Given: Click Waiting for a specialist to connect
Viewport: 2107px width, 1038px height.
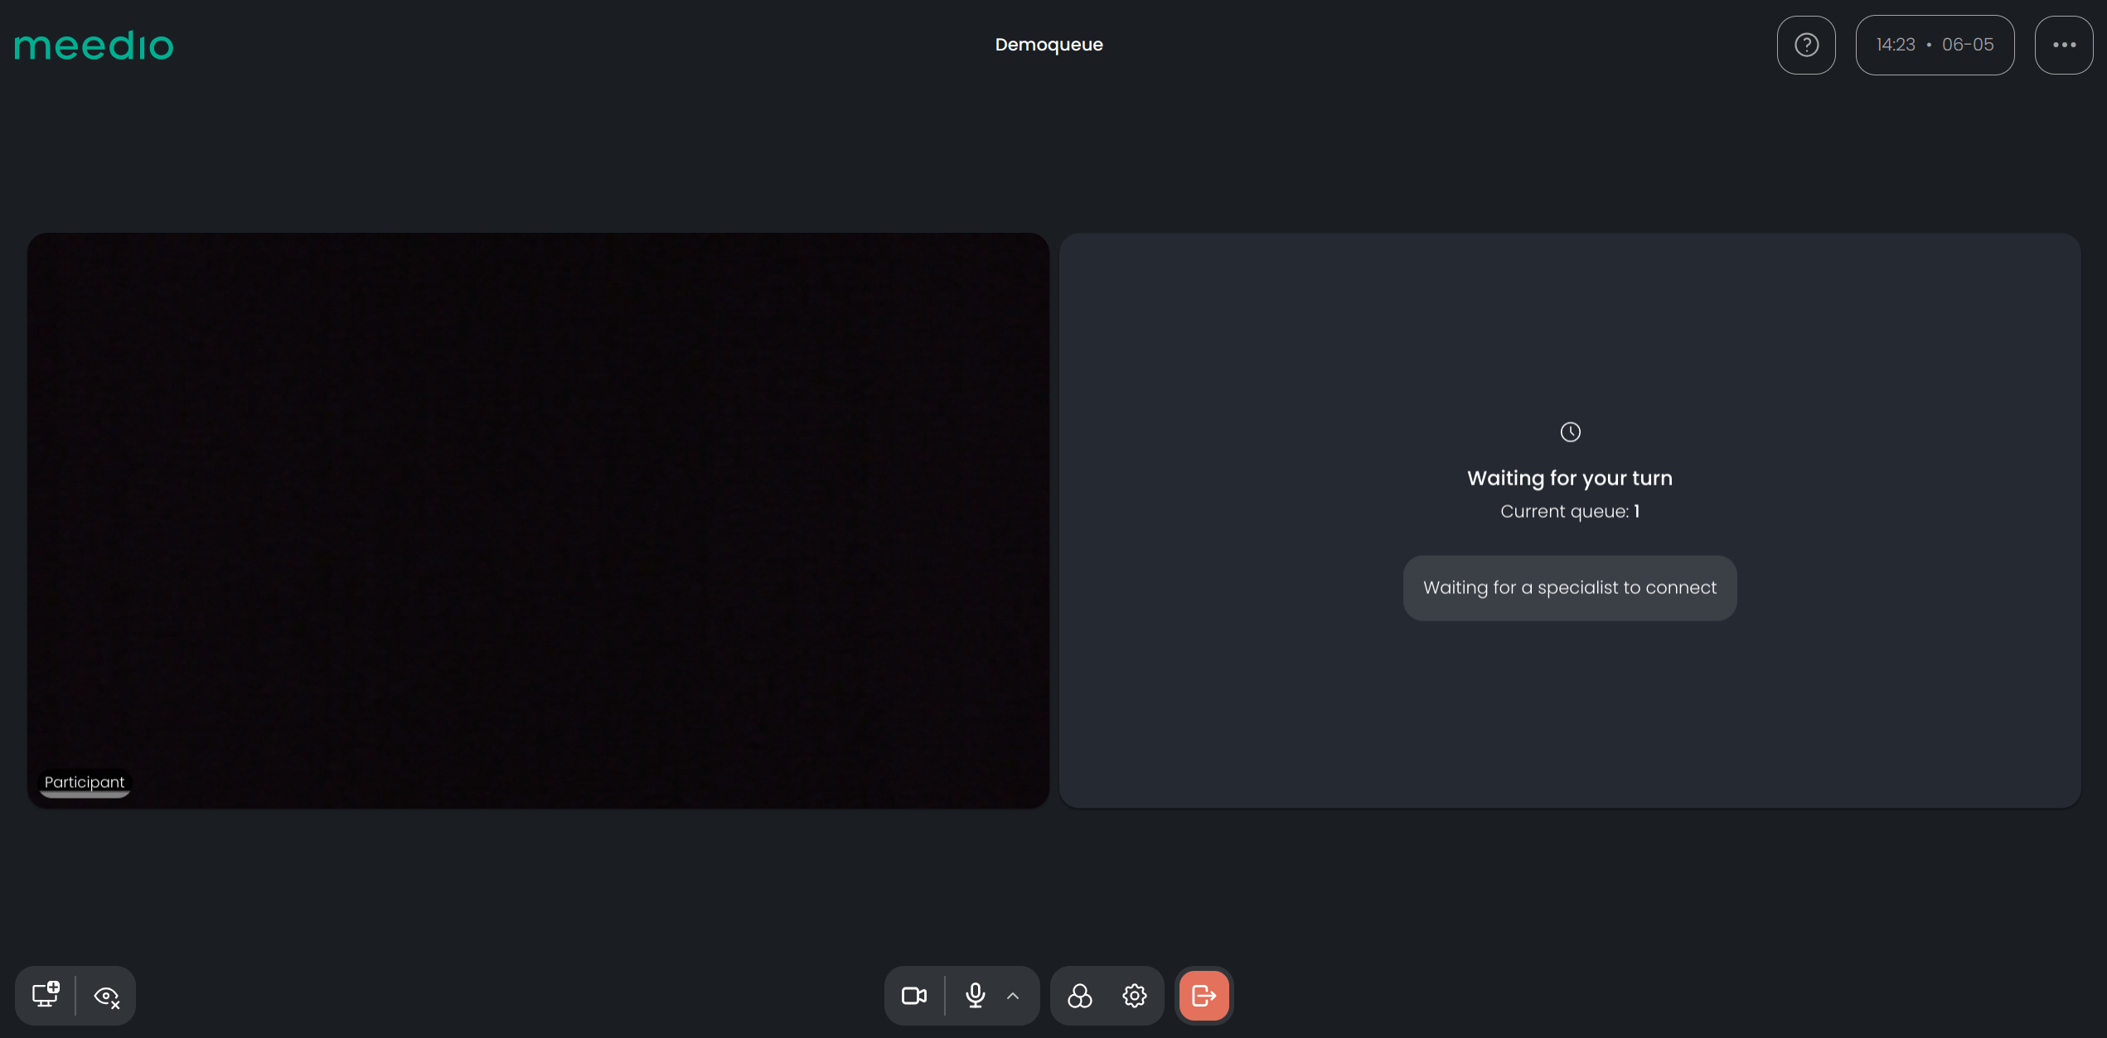Looking at the screenshot, I should pyautogui.click(x=1570, y=587).
